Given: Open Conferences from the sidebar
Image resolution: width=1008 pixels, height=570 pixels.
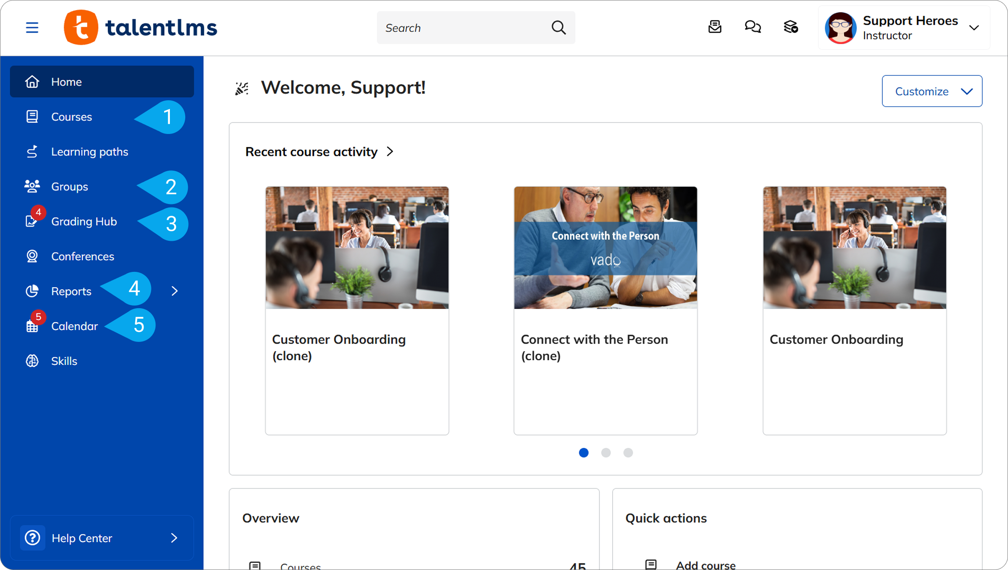Looking at the screenshot, I should [82, 257].
